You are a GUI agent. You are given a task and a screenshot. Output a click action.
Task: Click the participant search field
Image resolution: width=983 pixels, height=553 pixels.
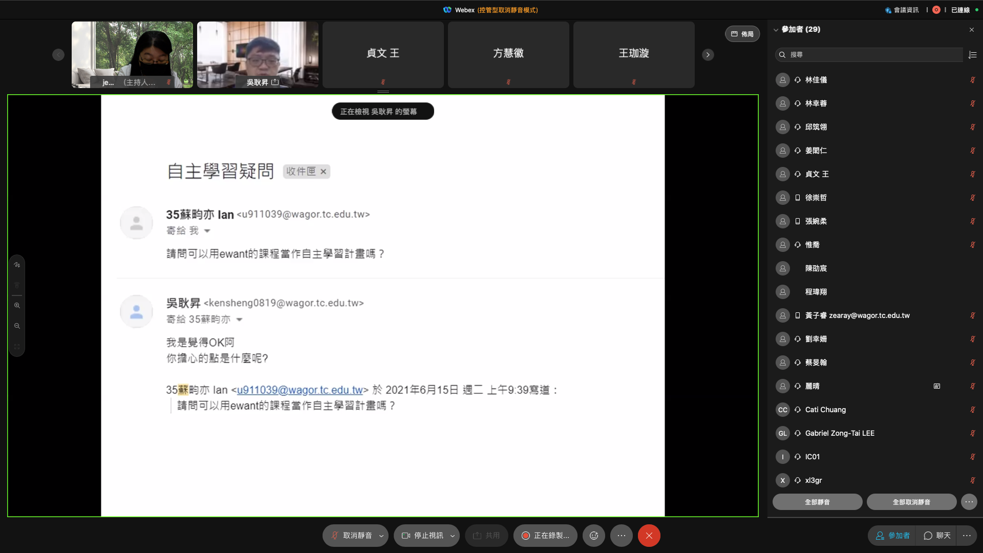[870, 55]
